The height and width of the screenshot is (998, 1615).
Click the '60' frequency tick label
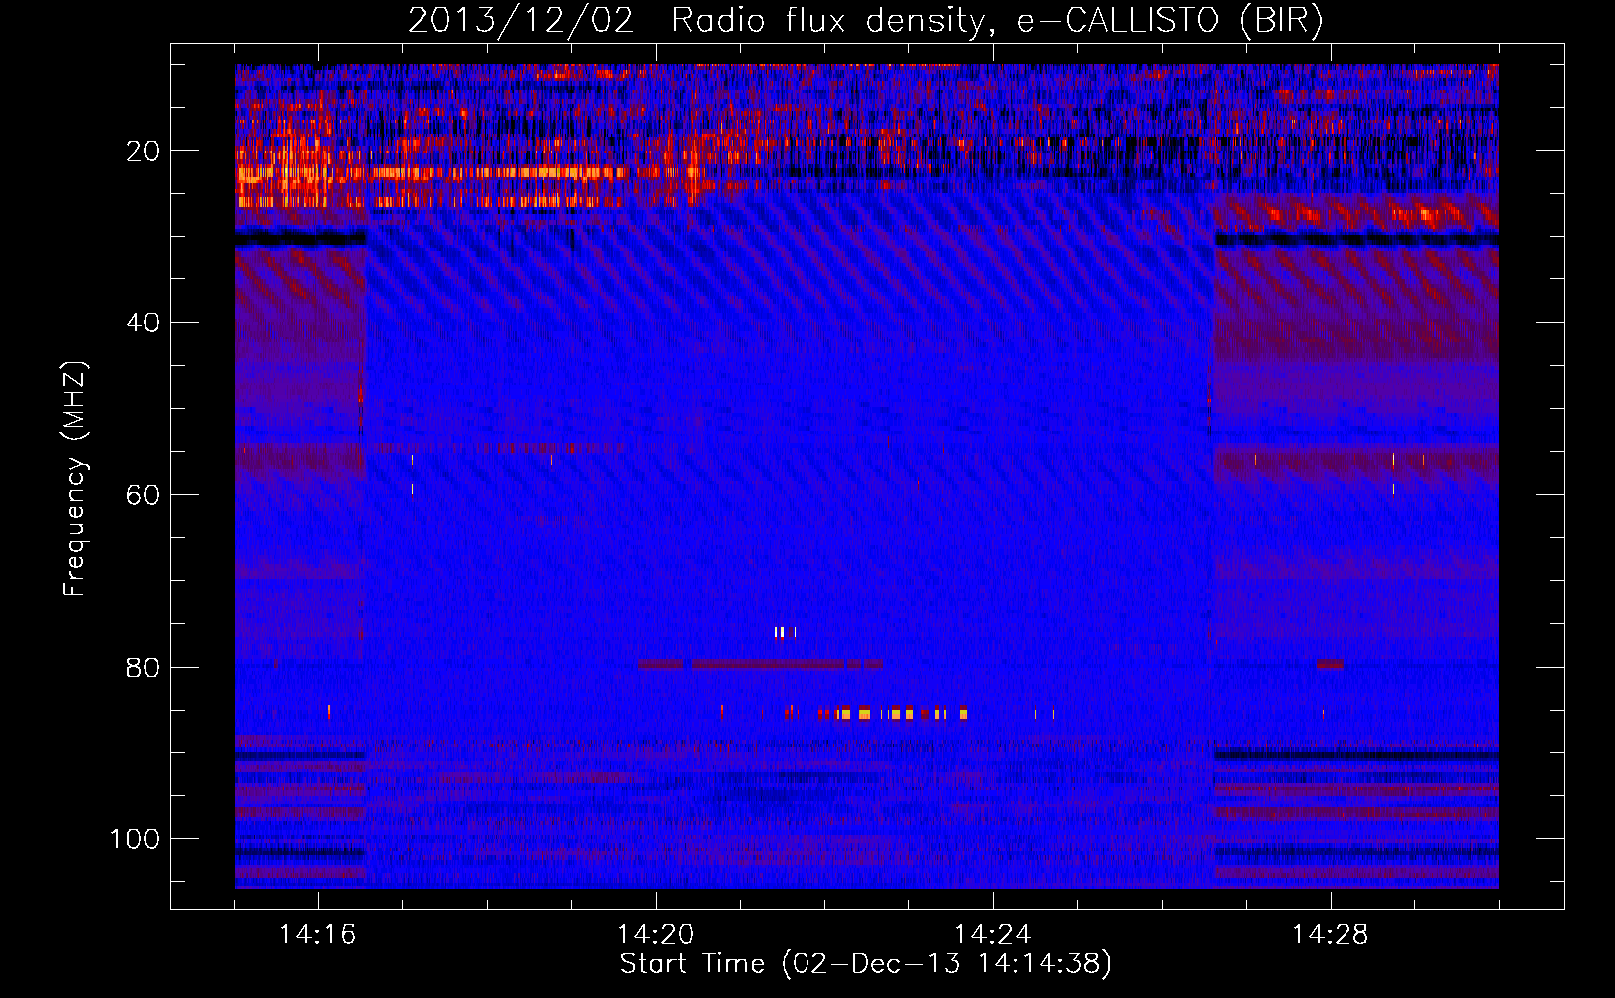point(144,495)
